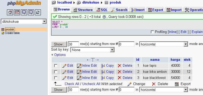
Task: Click the help icon beside total rows
Action: [104, 17]
